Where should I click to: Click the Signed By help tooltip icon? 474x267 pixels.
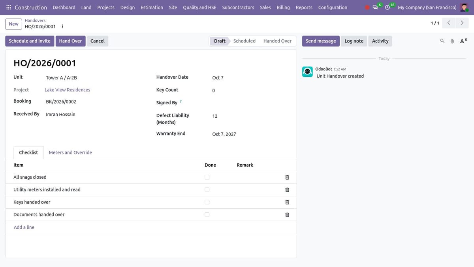click(x=181, y=101)
